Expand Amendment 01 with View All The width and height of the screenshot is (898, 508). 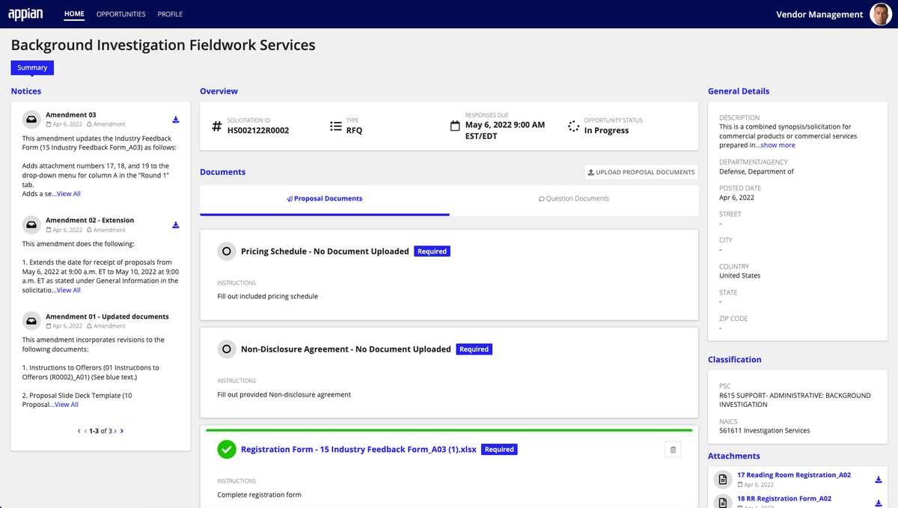click(67, 405)
